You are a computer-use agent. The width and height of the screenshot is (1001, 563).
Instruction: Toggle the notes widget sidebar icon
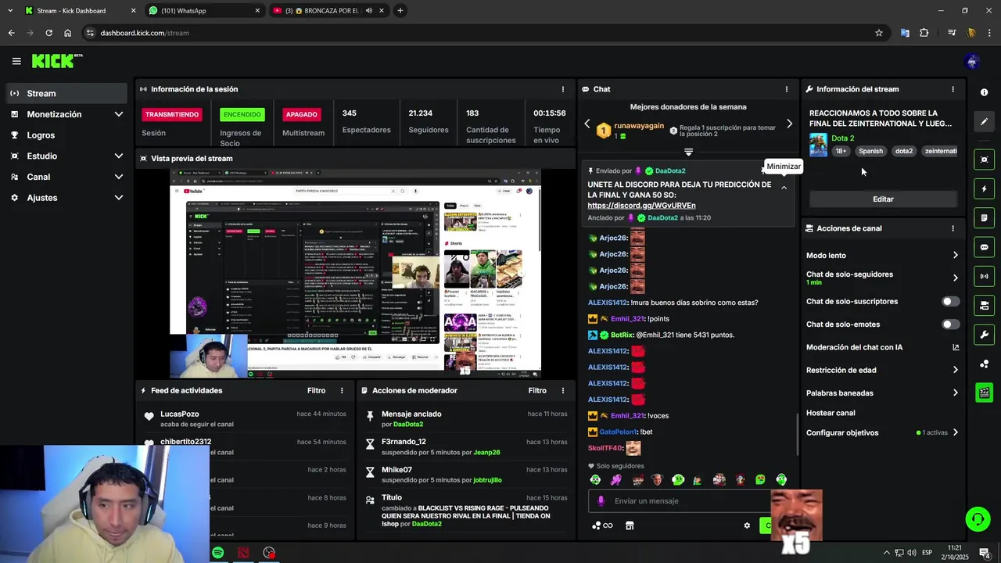click(x=984, y=217)
